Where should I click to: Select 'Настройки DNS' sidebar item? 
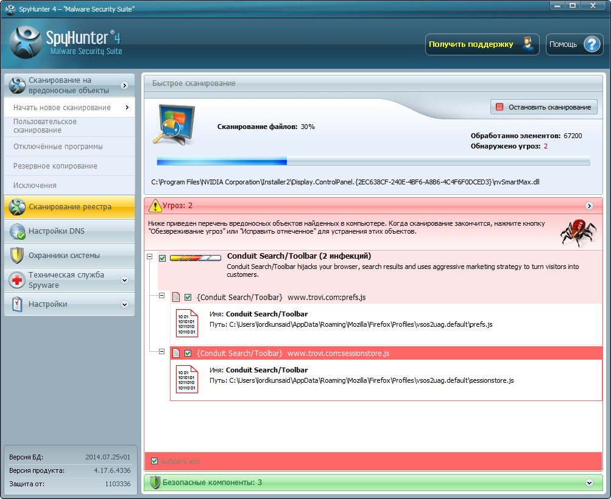click(69, 231)
